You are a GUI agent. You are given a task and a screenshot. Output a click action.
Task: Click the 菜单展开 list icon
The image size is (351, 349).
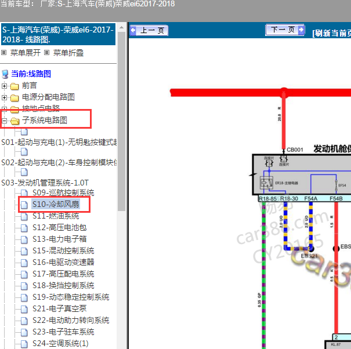coord(4,53)
